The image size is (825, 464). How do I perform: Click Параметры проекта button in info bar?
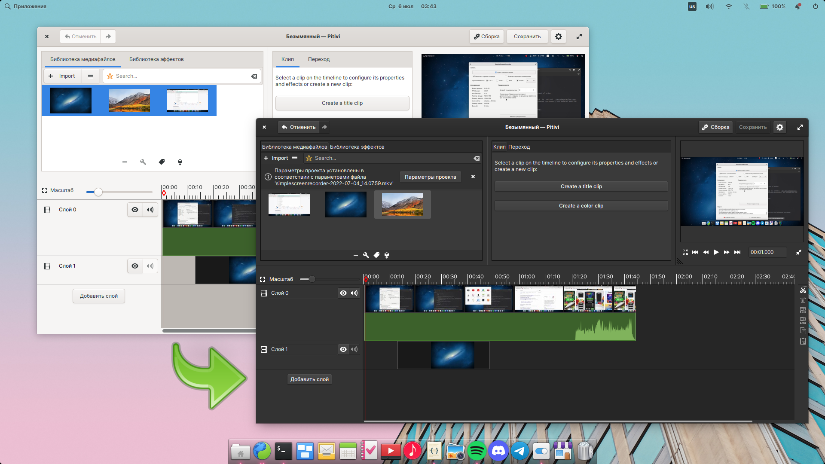click(x=430, y=177)
